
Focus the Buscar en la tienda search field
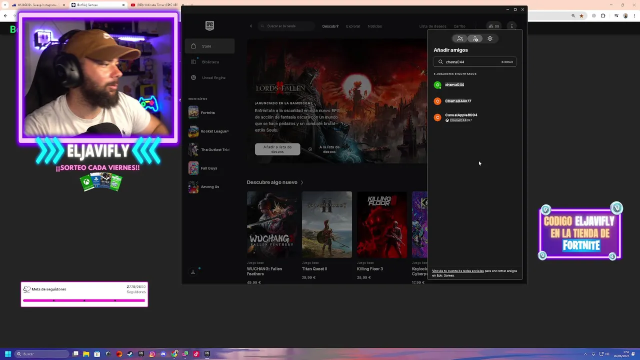[x=286, y=26]
